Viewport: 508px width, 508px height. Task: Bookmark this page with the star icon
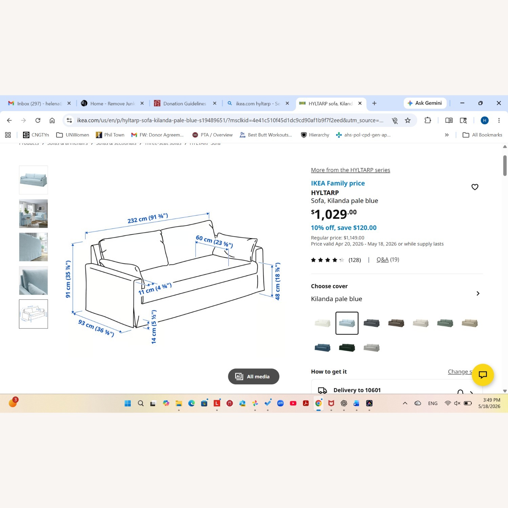408,120
